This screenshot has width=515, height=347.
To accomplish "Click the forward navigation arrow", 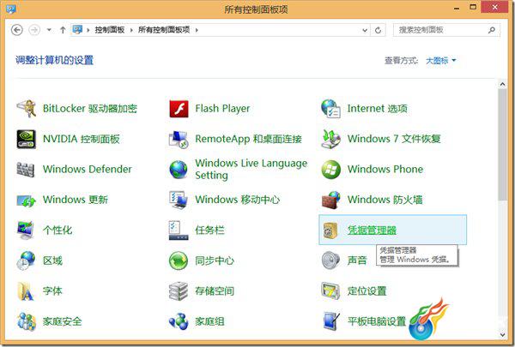I will [34, 30].
